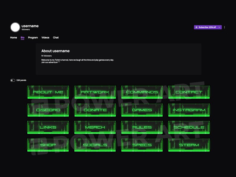The height and width of the screenshot is (177, 236).
Task: Click the '1K followers' text
Action: pyautogui.click(x=46, y=56)
